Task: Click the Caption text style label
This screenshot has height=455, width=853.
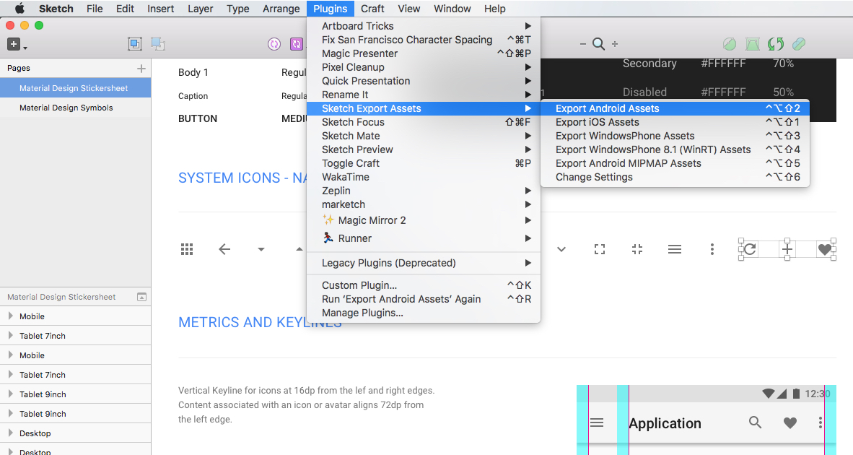Action: [193, 96]
